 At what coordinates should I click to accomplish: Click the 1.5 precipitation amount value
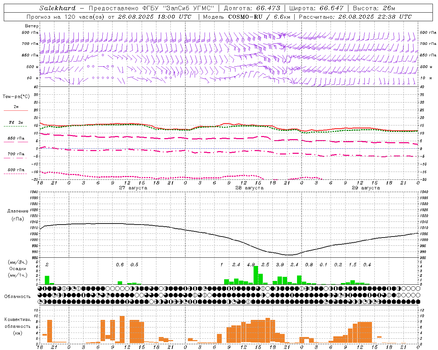pyautogui.click(x=352, y=265)
